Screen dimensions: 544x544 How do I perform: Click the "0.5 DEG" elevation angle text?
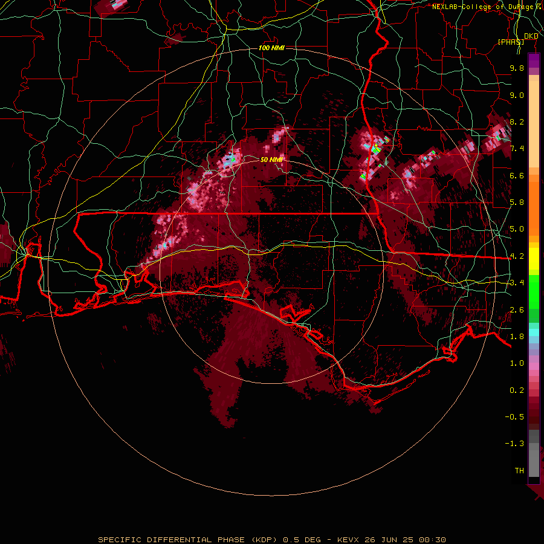point(302,540)
